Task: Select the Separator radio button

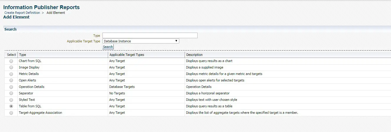Action: click(x=11, y=93)
